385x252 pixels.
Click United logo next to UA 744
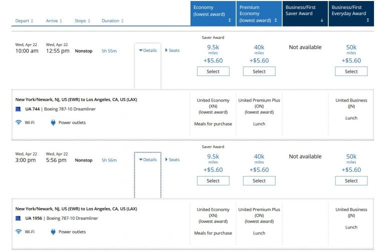click(x=18, y=109)
